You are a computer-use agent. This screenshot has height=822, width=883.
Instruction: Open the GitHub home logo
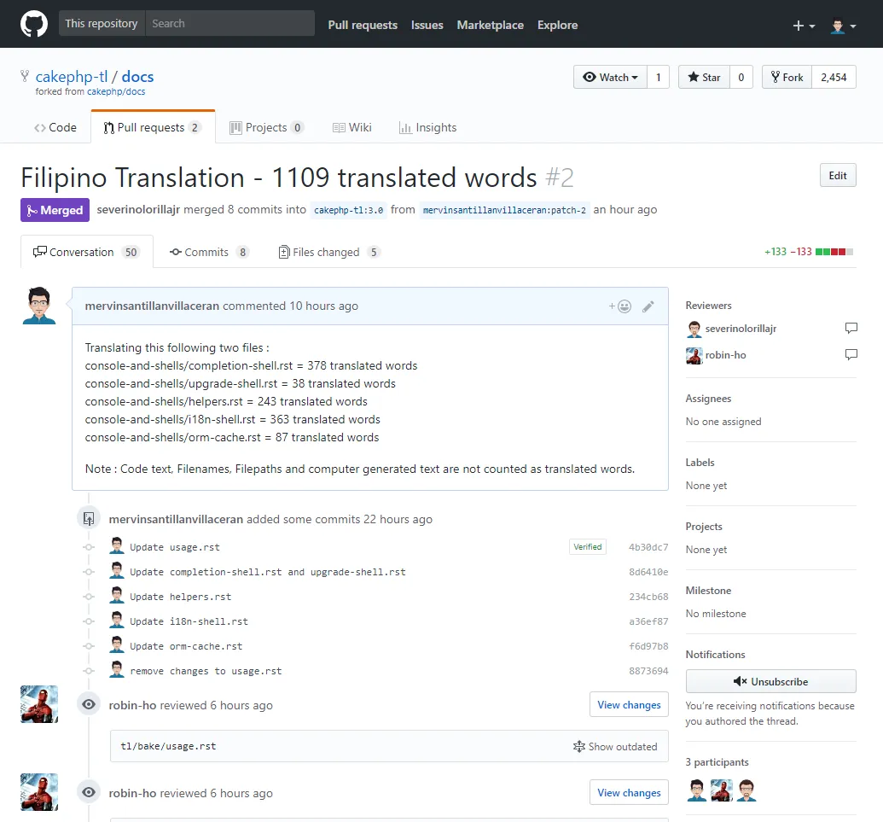[34, 24]
